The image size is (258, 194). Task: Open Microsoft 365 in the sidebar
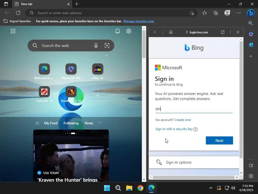251,34
